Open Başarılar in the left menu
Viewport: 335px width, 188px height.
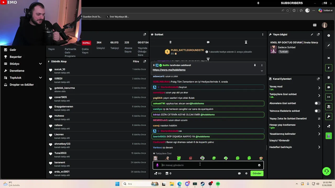tap(16, 57)
